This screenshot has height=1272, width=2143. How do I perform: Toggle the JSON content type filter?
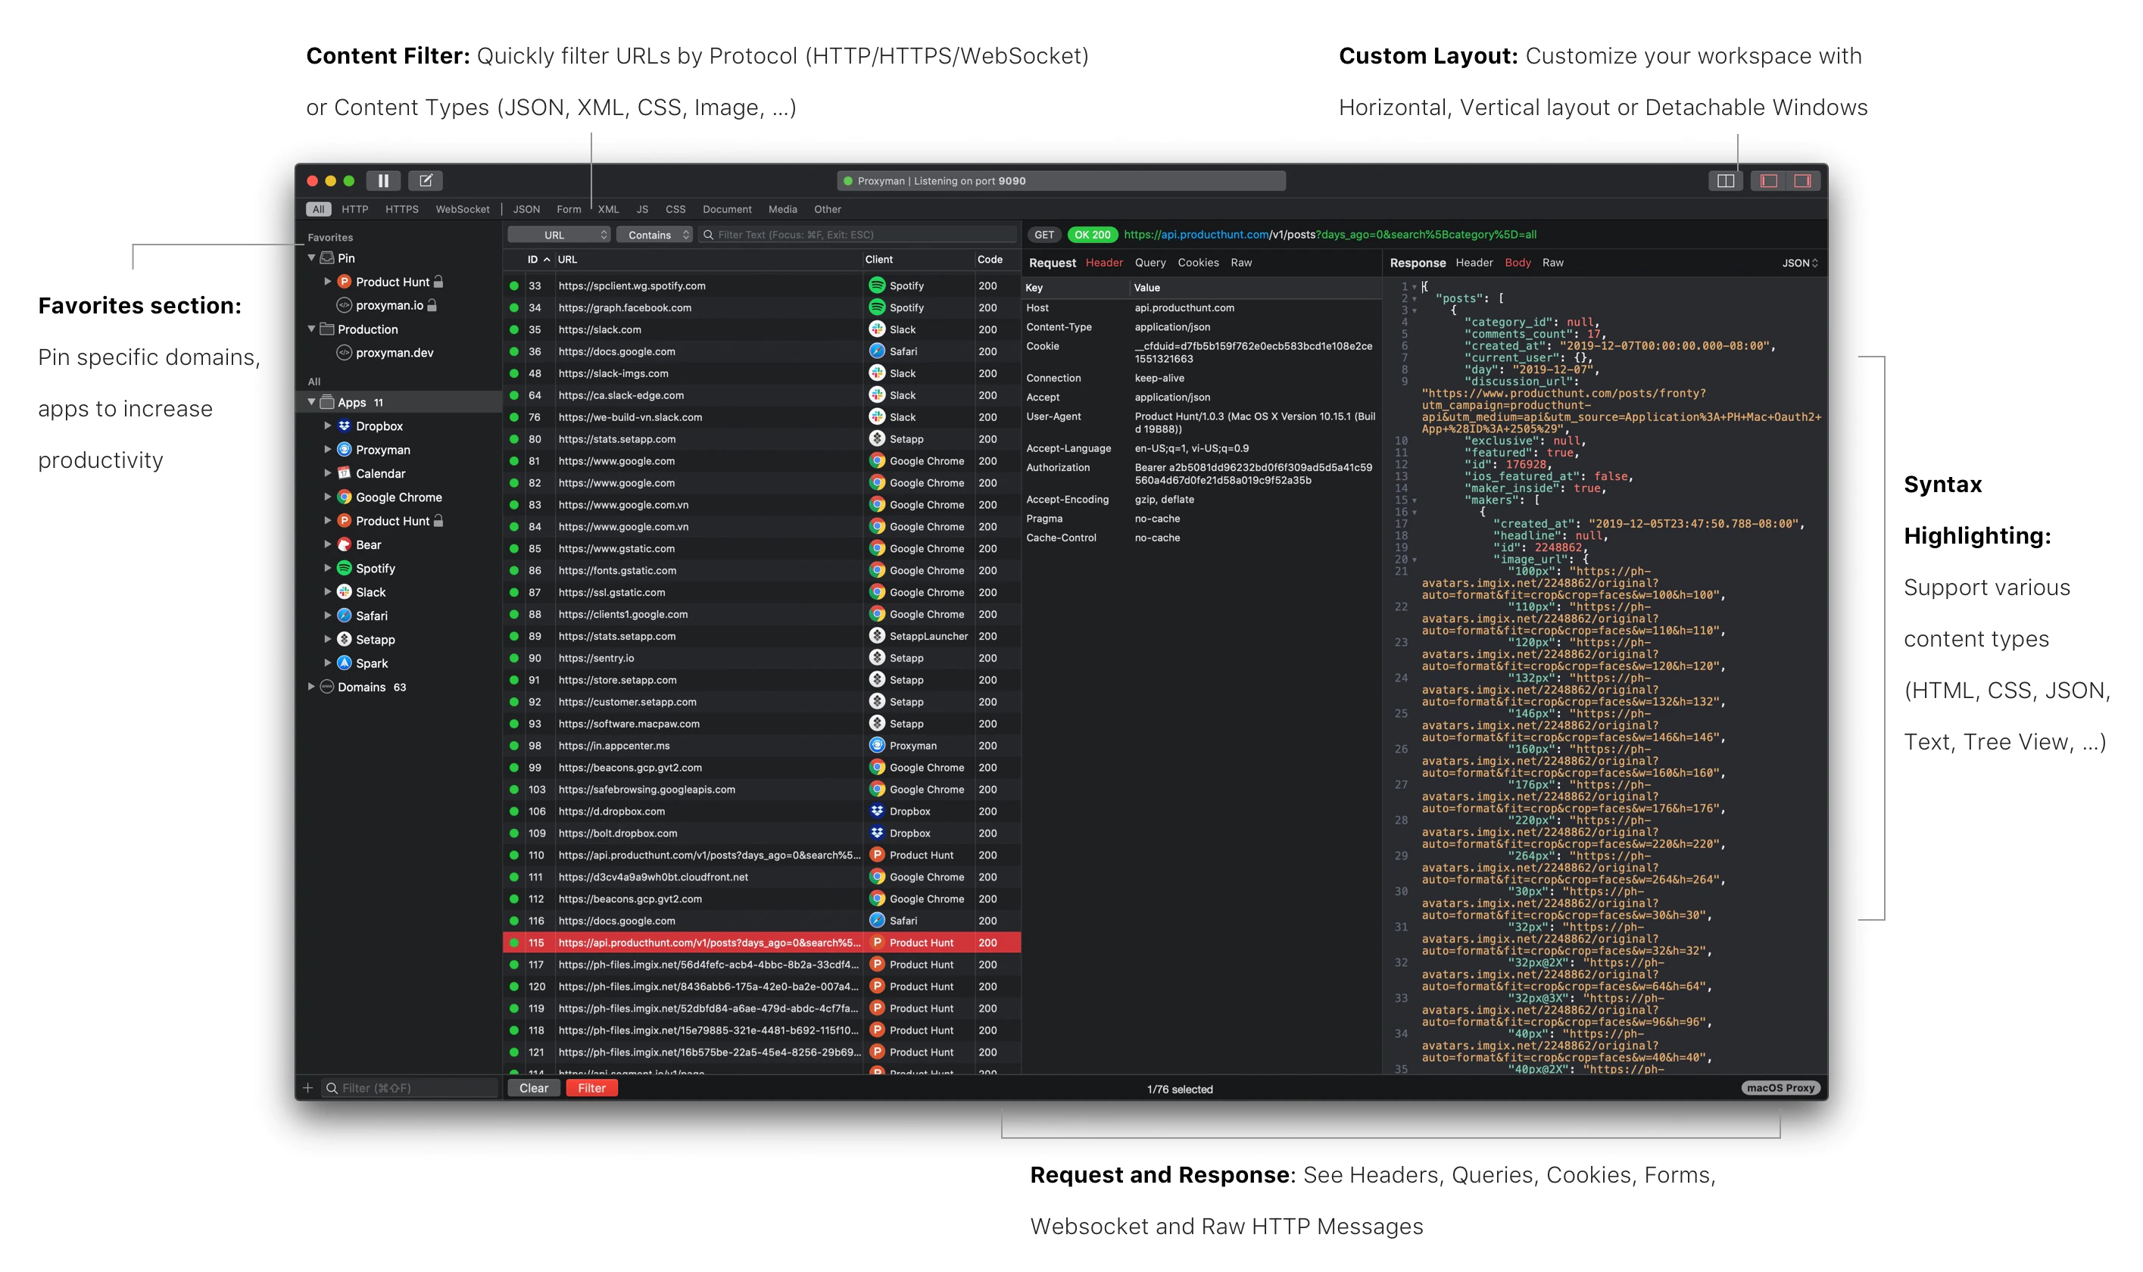pyautogui.click(x=526, y=209)
